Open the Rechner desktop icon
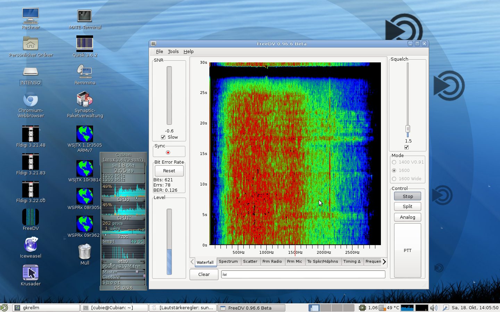This screenshot has width=500, height=312. [x=31, y=16]
